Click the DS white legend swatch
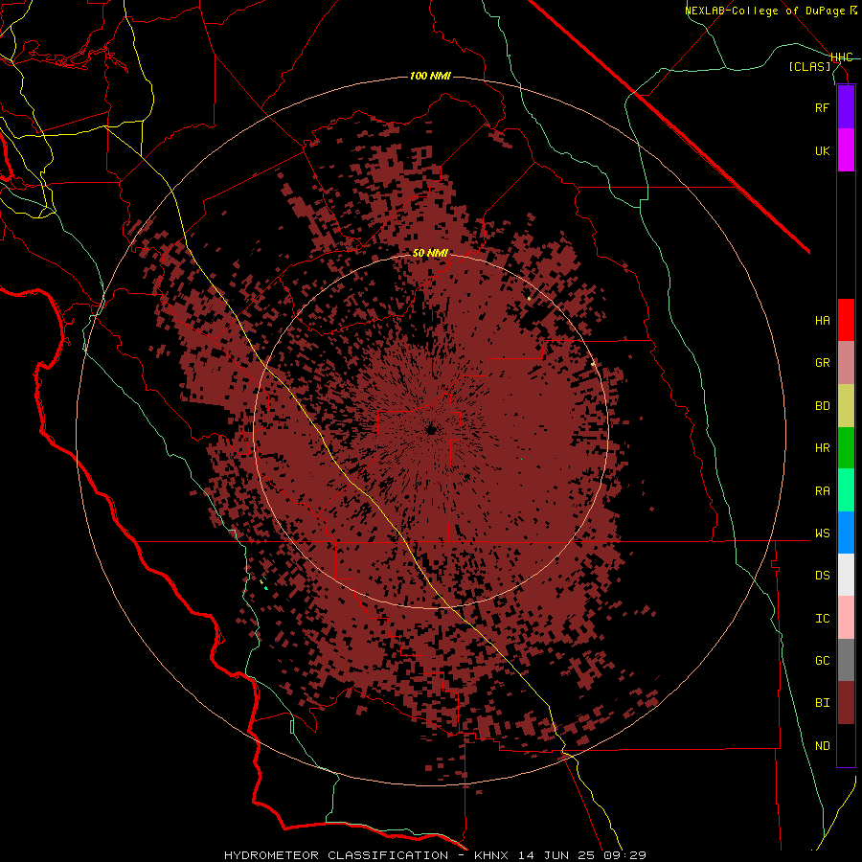Screen dimensions: 862x862 (846, 575)
